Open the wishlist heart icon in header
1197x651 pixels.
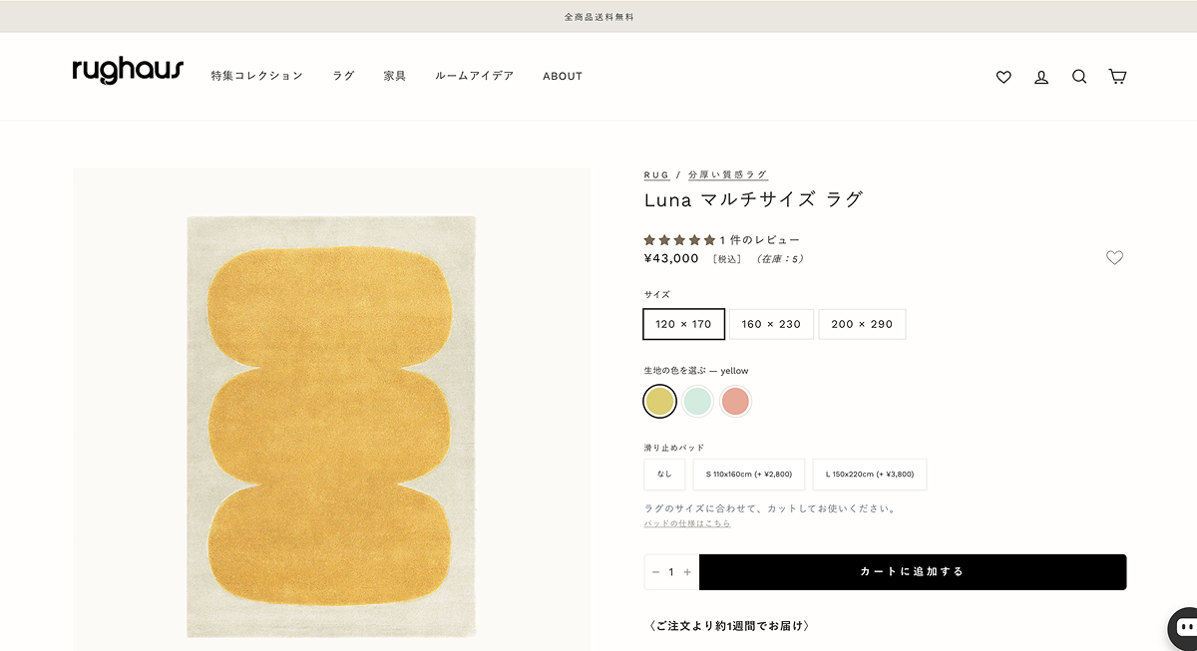point(1003,77)
